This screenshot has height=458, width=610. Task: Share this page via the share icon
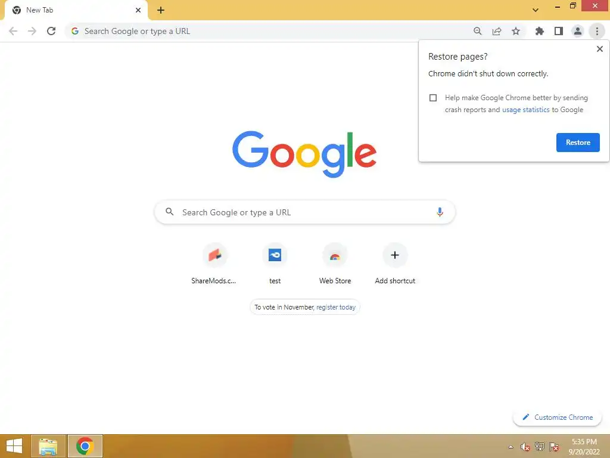497,31
